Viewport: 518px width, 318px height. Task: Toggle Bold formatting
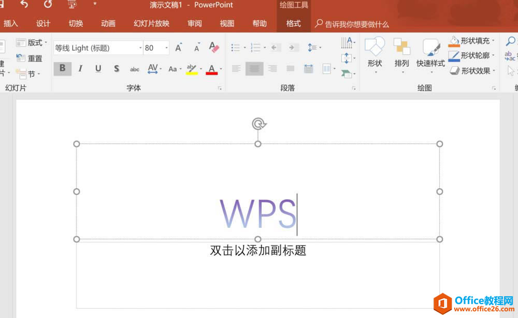[x=63, y=68]
